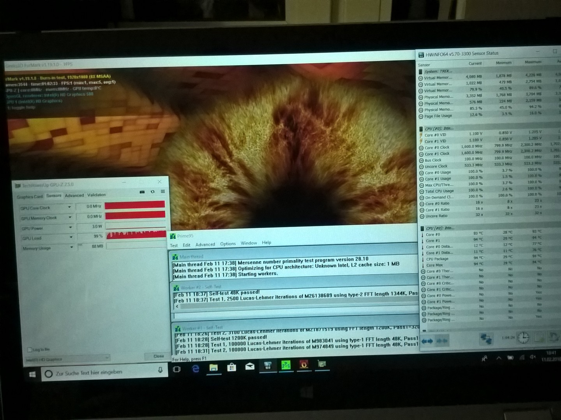This screenshot has height=420, width=561.
Task: Show hidden system tray icons chevron
Action: [499, 358]
